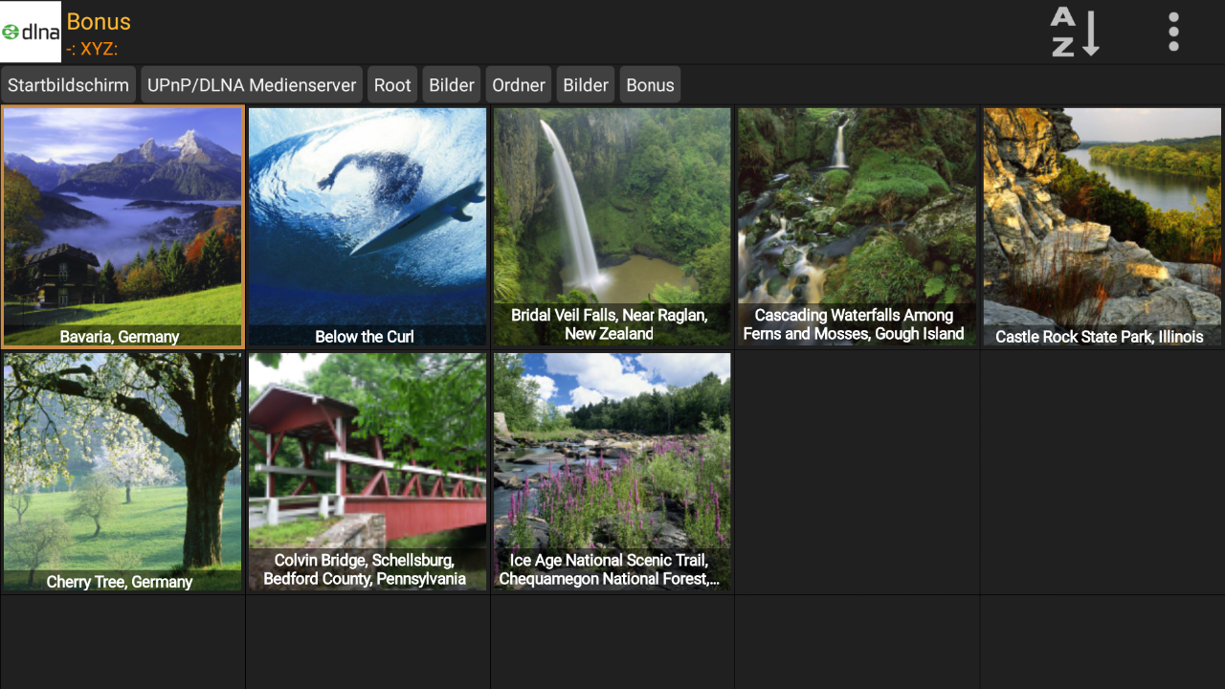Open first Bilder breadcrumb next to Root
The width and height of the screenshot is (1225, 689).
[x=452, y=85]
